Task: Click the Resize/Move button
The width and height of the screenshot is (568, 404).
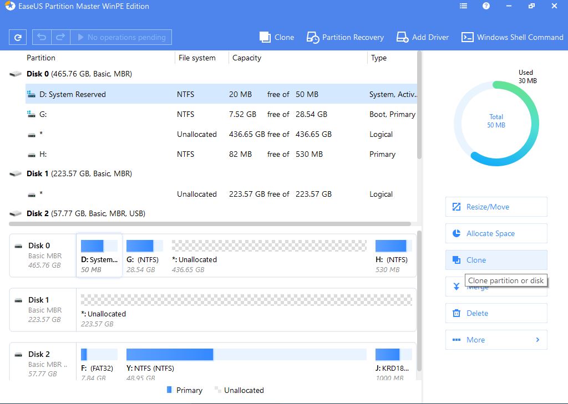Action: (496, 207)
